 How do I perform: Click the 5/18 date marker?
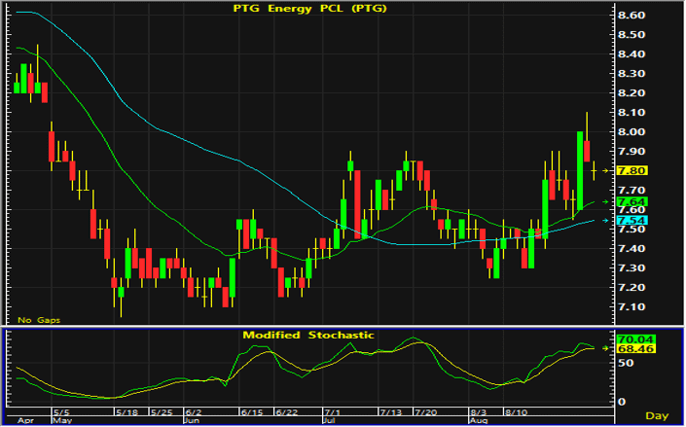coord(126,412)
